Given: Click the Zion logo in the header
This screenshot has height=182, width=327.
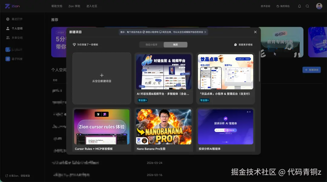Looking at the screenshot, I should [12, 6].
